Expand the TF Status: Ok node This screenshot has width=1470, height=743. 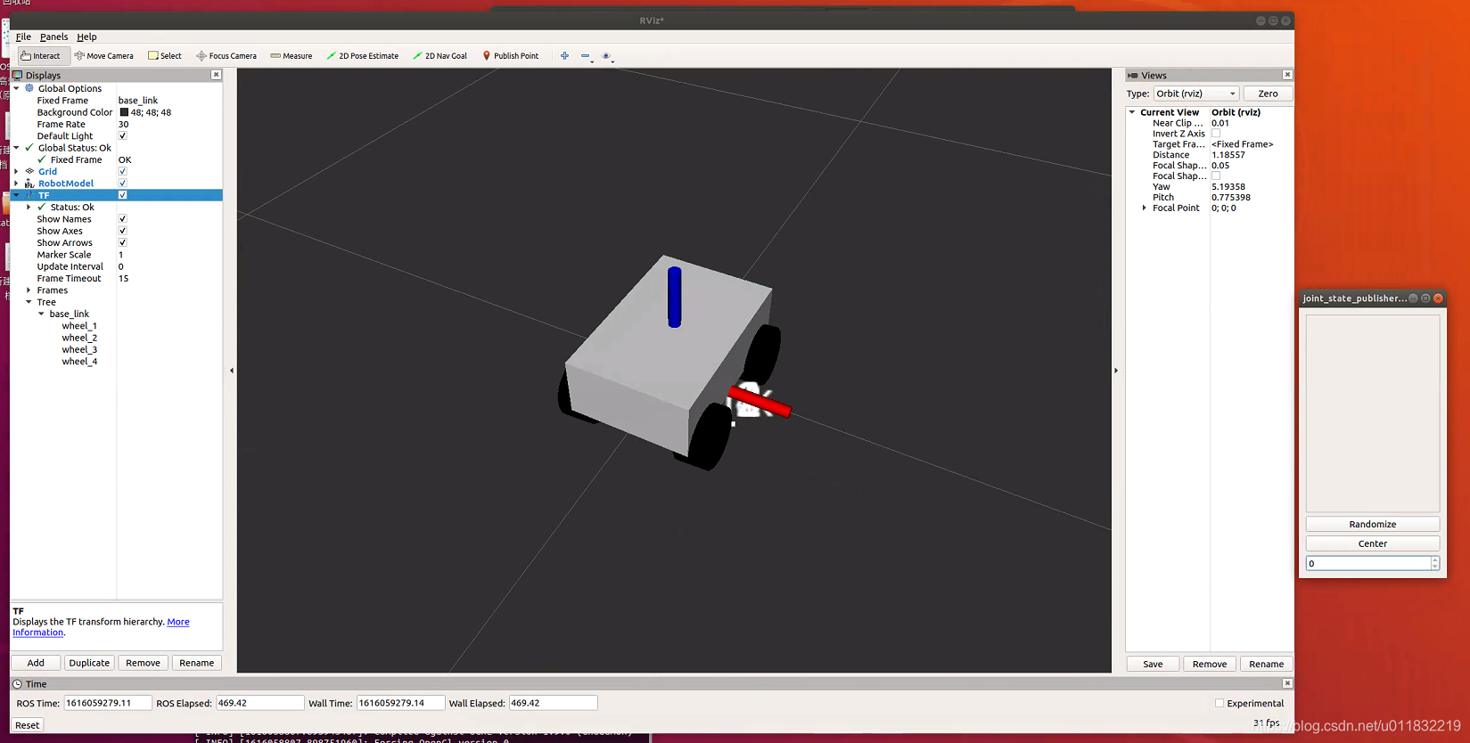coord(29,207)
